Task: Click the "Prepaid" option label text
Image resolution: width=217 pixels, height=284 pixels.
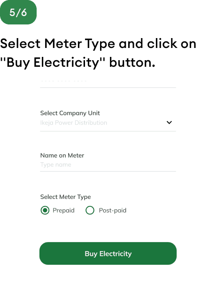Action: (x=63, y=211)
